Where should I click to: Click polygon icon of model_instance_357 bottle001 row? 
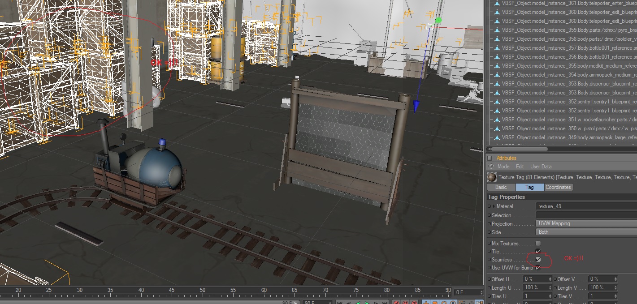(497, 48)
